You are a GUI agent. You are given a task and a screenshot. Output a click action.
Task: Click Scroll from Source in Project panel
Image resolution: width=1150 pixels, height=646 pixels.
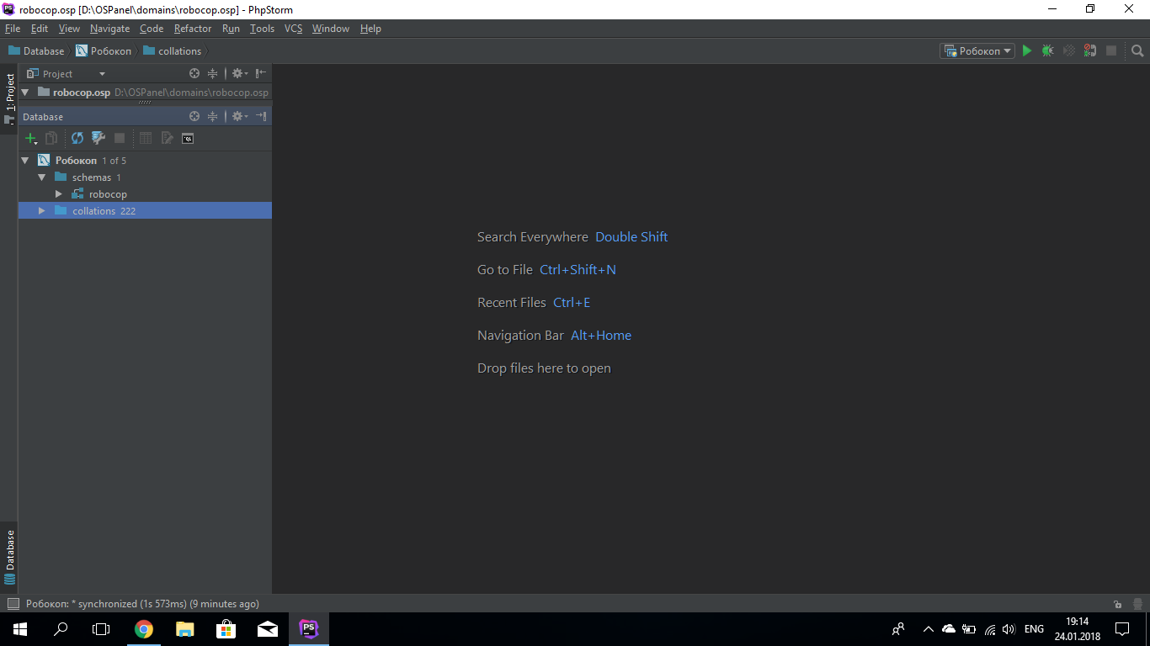click(194, 73)
